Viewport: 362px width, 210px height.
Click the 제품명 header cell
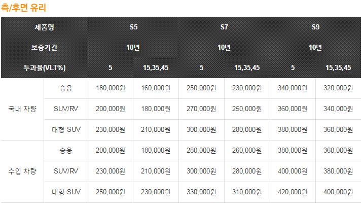pyautogui.click(x=44, y=27)
